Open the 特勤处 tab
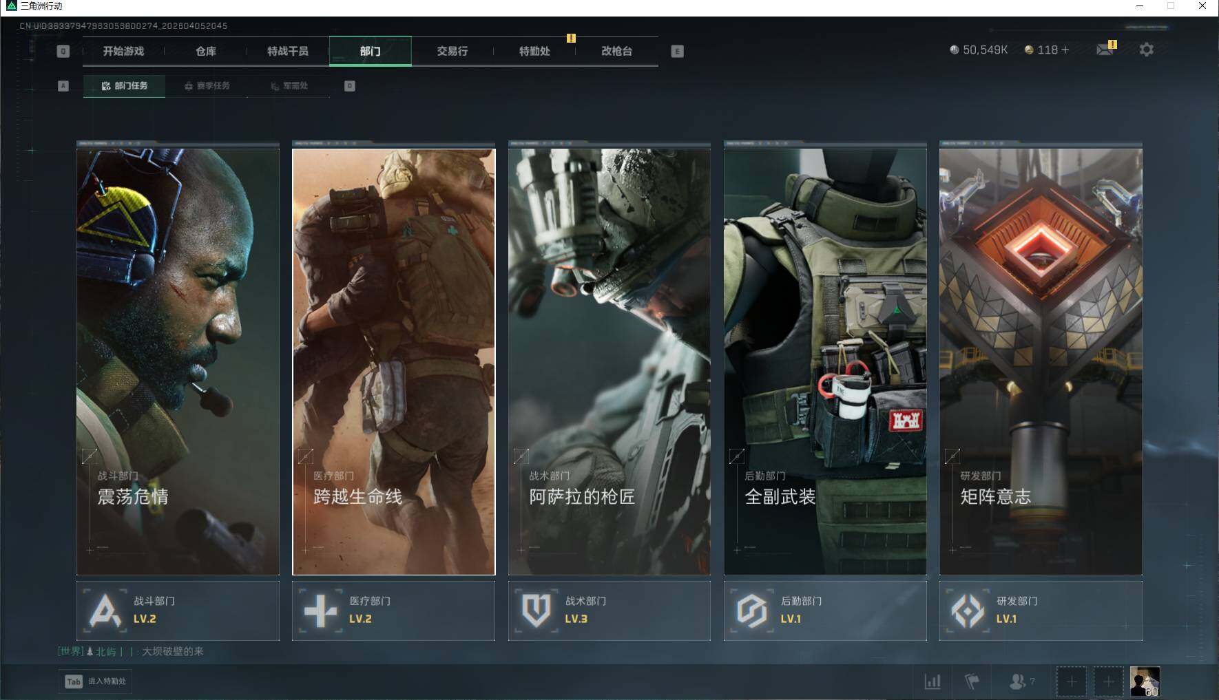1219x700 pixels. (x=534, y=51)
